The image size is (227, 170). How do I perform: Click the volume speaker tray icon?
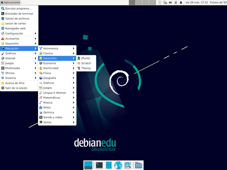coord(171,3)
